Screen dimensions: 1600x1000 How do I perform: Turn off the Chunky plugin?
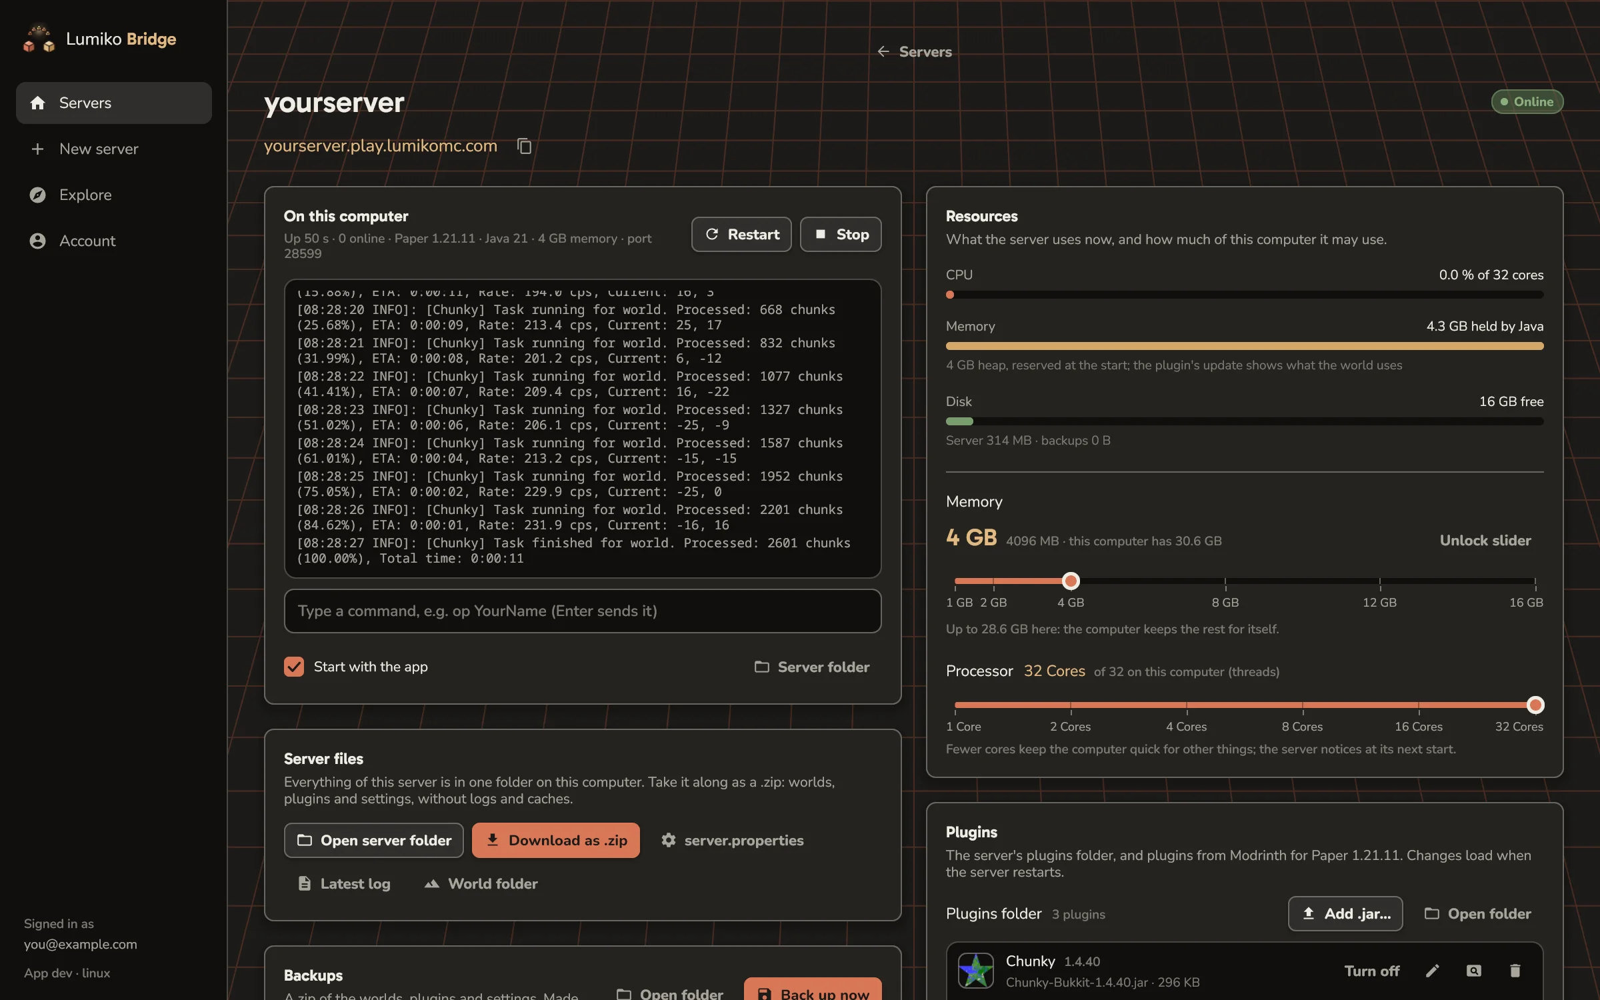tap(1371, 971)
